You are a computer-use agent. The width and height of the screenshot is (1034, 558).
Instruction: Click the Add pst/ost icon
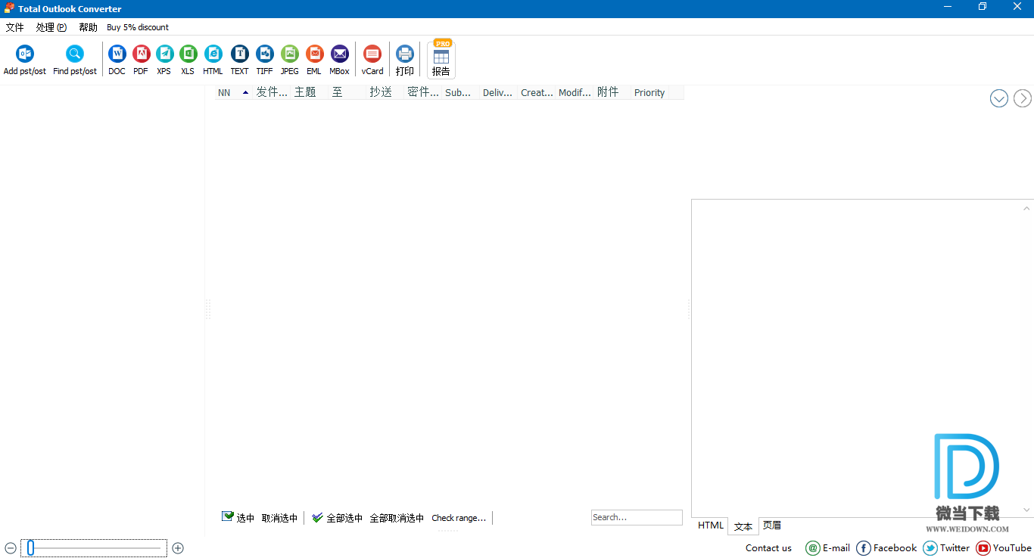click(x=25, y=54)
